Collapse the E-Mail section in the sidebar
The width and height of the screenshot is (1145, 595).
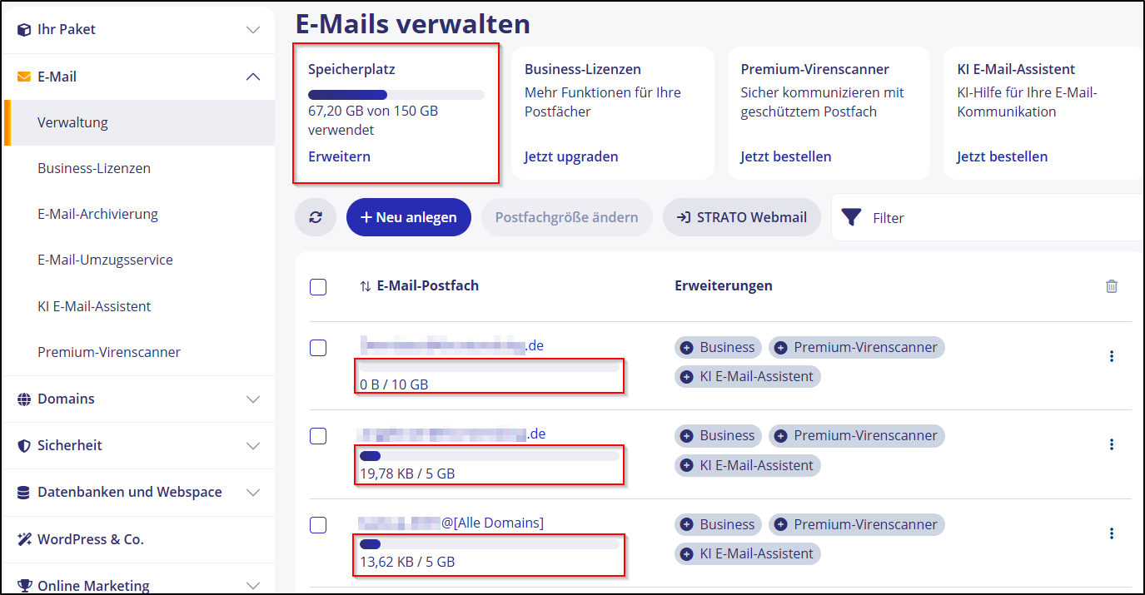coord(252,76)
